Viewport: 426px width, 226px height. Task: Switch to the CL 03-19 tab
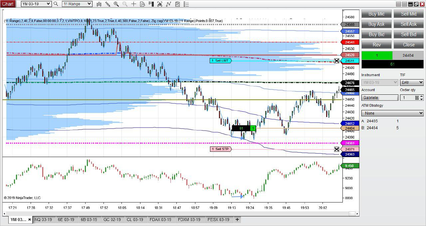[135, 219]
